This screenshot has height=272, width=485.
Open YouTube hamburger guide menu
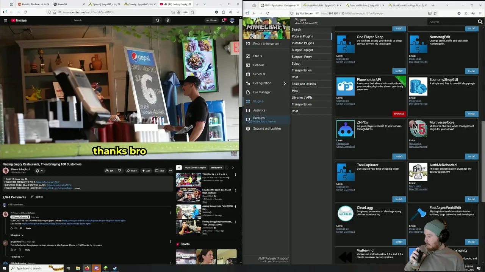tap(5, 20)
